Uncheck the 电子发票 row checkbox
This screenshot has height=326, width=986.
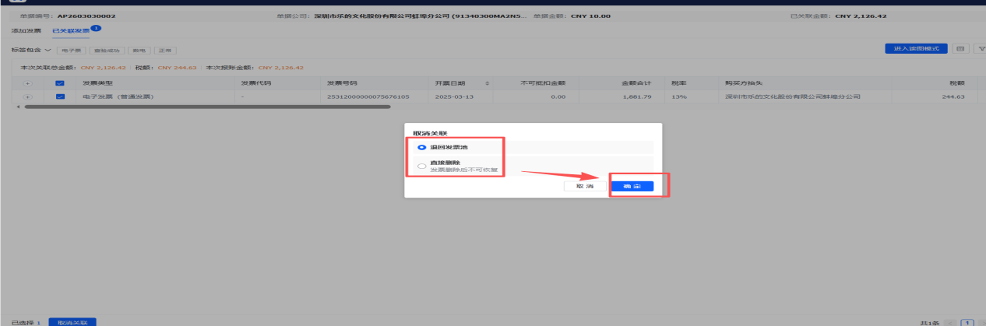point(60,97)
